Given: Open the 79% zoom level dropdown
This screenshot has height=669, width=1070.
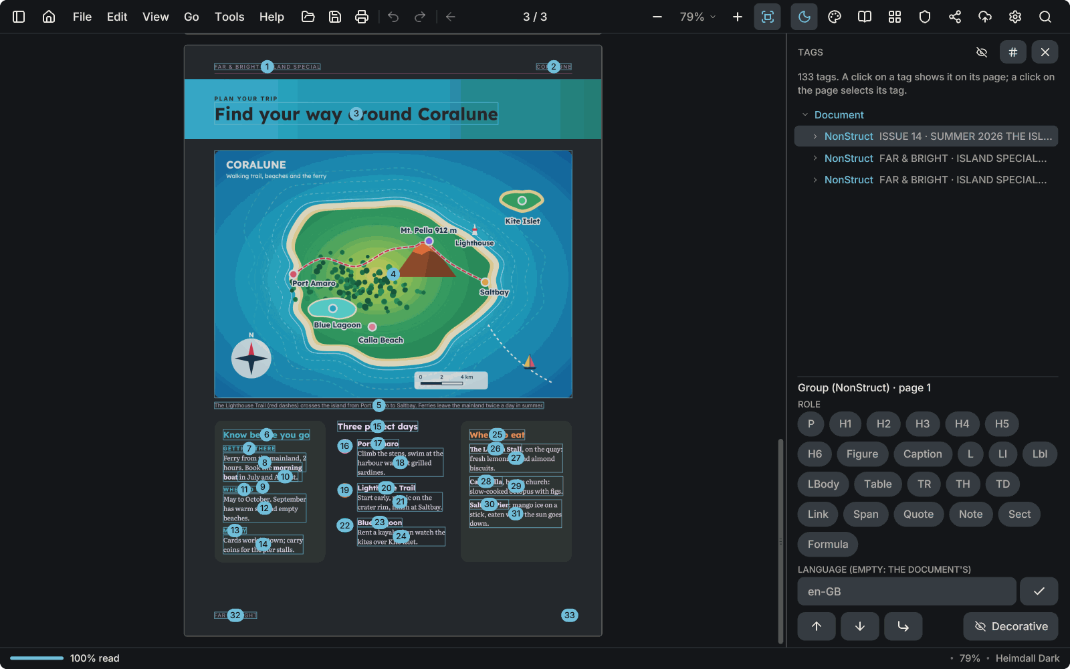Looking at the screenshot, I should [698, 17].
